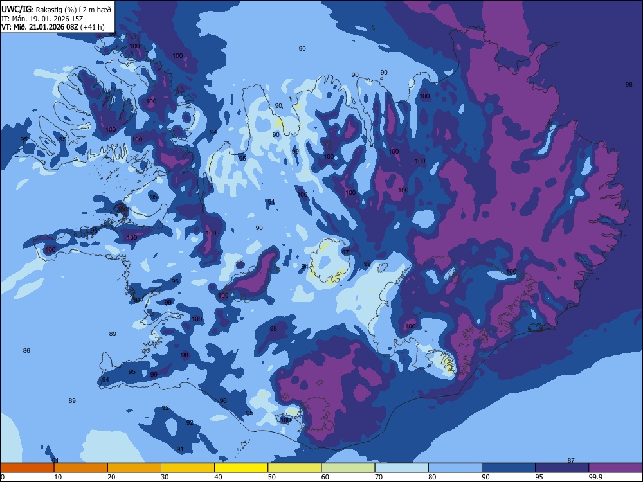Click the purple above-99.9 legend swatch
This screenshot has height=482, width=643.
[x=615, y=468]
